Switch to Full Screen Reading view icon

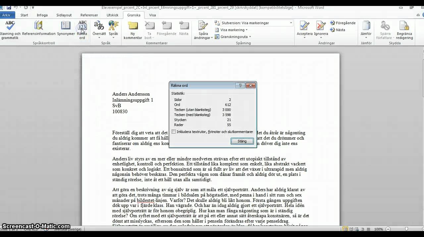click(351, 229)
